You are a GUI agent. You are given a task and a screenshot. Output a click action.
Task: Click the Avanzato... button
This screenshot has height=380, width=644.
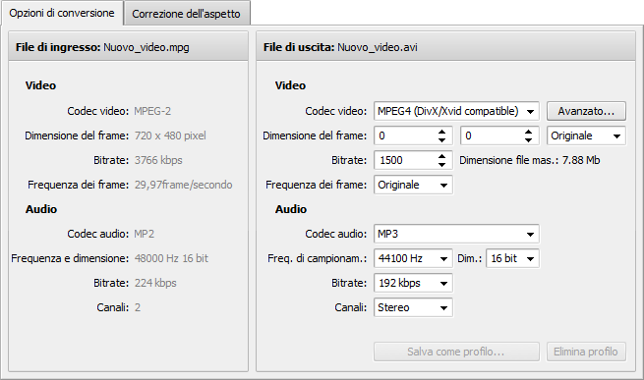click(586, 111)
